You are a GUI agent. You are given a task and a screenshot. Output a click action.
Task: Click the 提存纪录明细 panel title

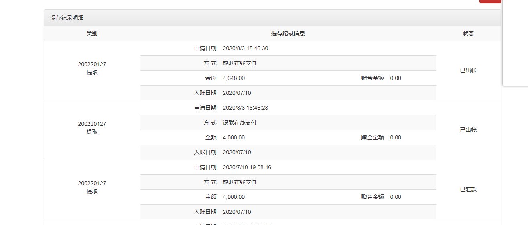67,18
